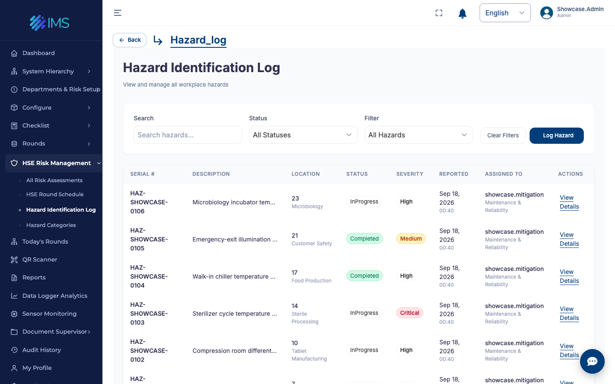
Task: Click the Departments & Risk Setup icon
Action: (14, 90)
